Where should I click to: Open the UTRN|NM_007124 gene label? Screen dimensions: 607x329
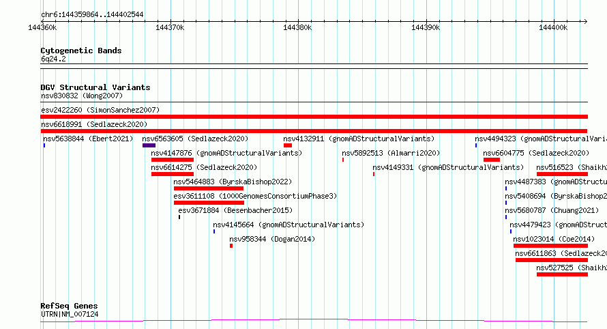pos(70,314)
